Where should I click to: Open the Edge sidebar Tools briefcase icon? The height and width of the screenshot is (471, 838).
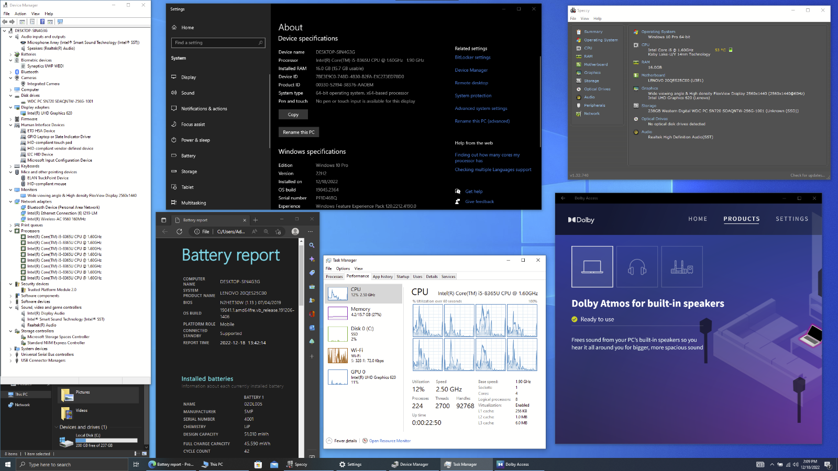point(312,286)
